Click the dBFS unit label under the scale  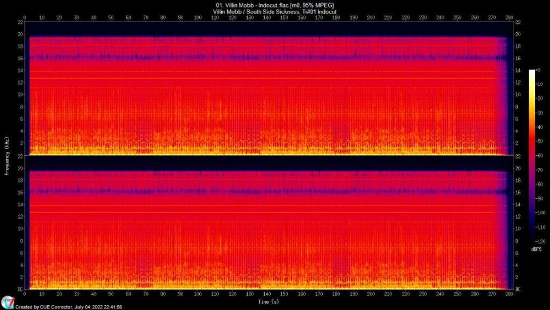536,249
